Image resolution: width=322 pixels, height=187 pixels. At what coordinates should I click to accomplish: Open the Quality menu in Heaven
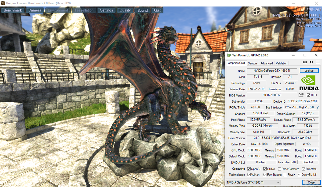point(125,10)
